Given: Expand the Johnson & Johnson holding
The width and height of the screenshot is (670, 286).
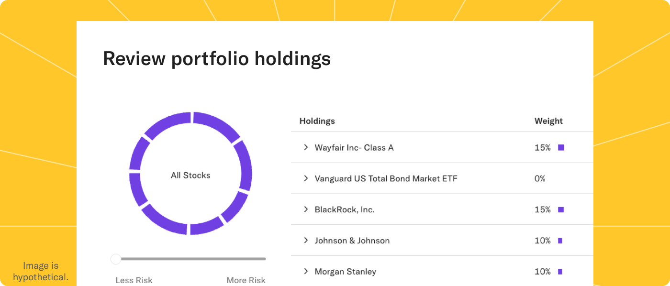Looking at the screenshot, I should click(x=306, y=241).
